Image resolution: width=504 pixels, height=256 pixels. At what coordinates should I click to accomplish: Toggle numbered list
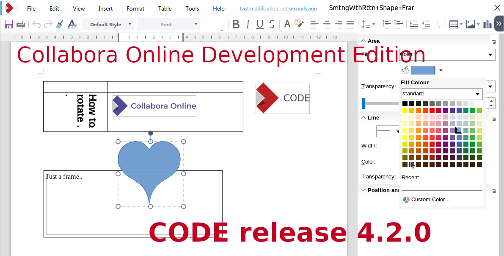coord(387,24)
